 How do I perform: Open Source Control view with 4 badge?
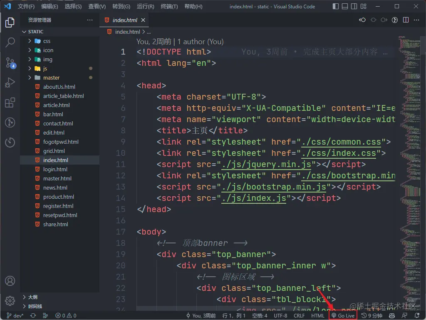pyautogui.click(x=10, y=62)
